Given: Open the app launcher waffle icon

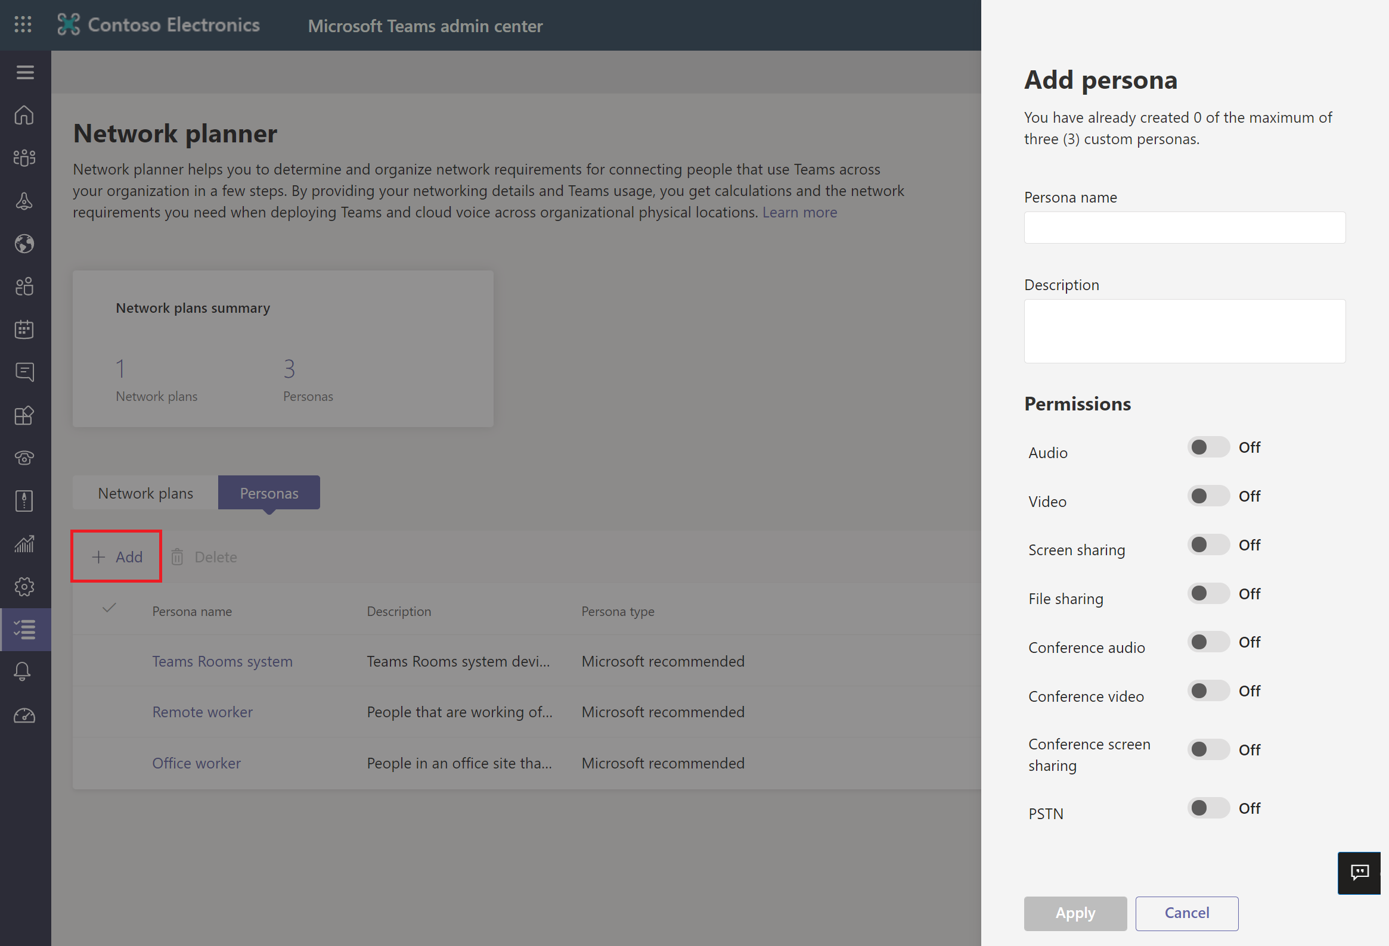Looking at the screenshot, I should [23, 24].
